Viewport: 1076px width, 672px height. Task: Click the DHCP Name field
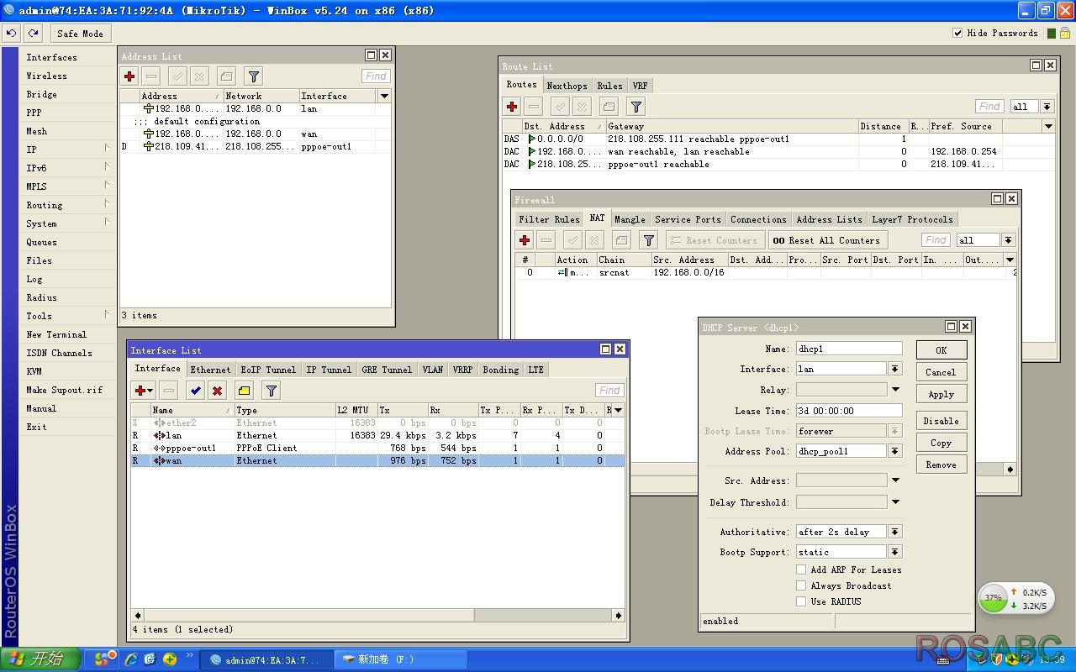pos(848,349)
